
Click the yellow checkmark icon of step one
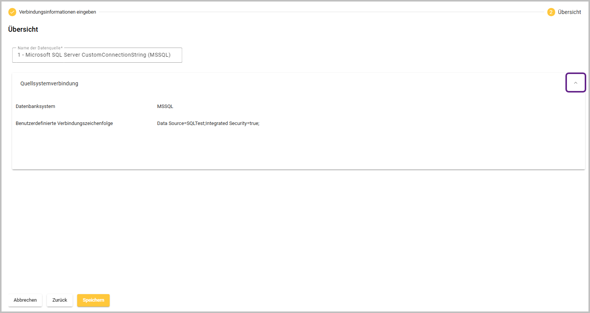point(12,12)
